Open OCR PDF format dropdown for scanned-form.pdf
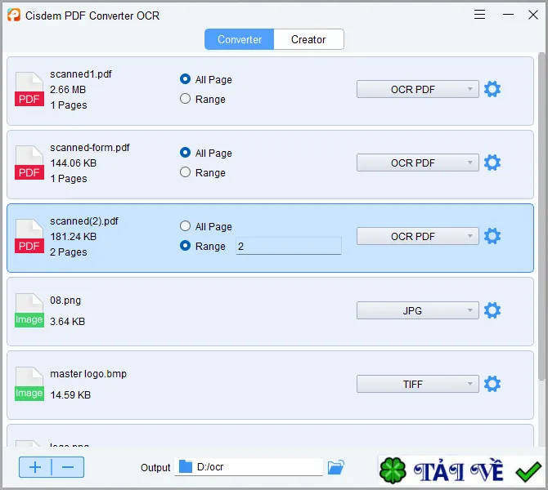The height and width of the screenshot is (490, 548). [x=418, y=163]
